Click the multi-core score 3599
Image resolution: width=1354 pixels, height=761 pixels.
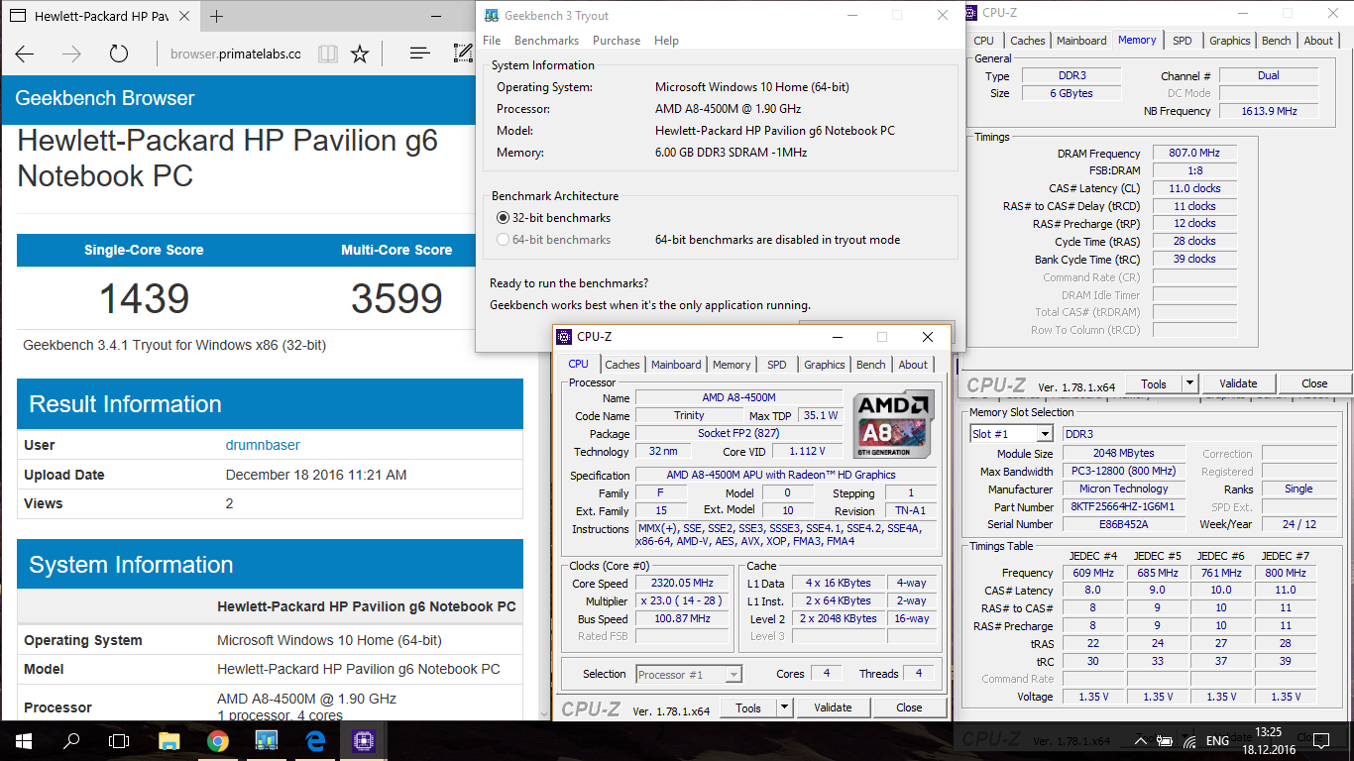396,298
